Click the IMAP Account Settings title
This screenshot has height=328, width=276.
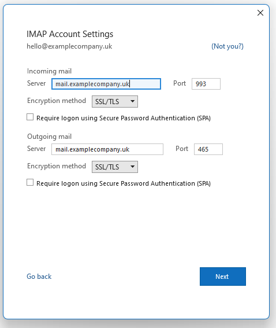70,34
